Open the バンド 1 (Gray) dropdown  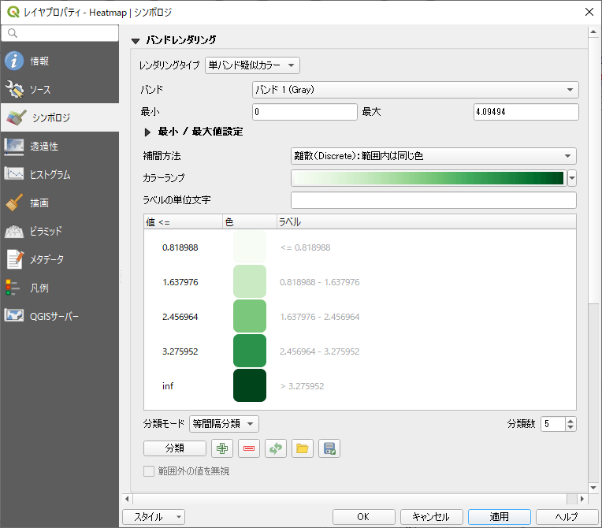[415, 90]
